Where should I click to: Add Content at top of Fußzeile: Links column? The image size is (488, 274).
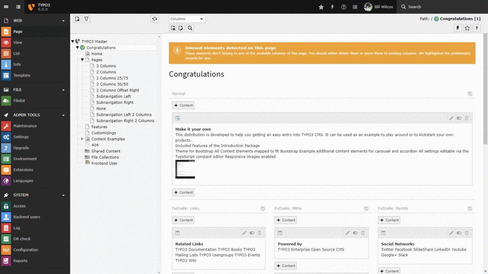(183, 220)
